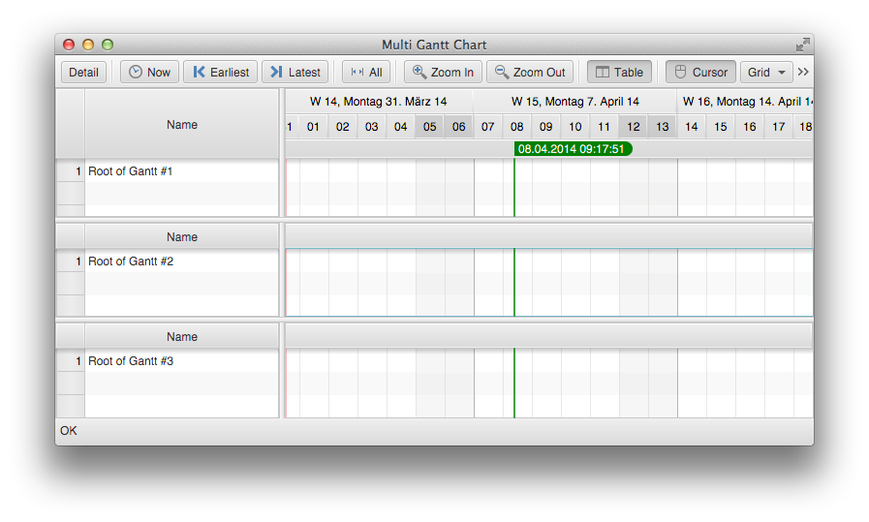Click day 08 in the dateline
Viewport: 869px width, 522px height.
tap(517, 126)
